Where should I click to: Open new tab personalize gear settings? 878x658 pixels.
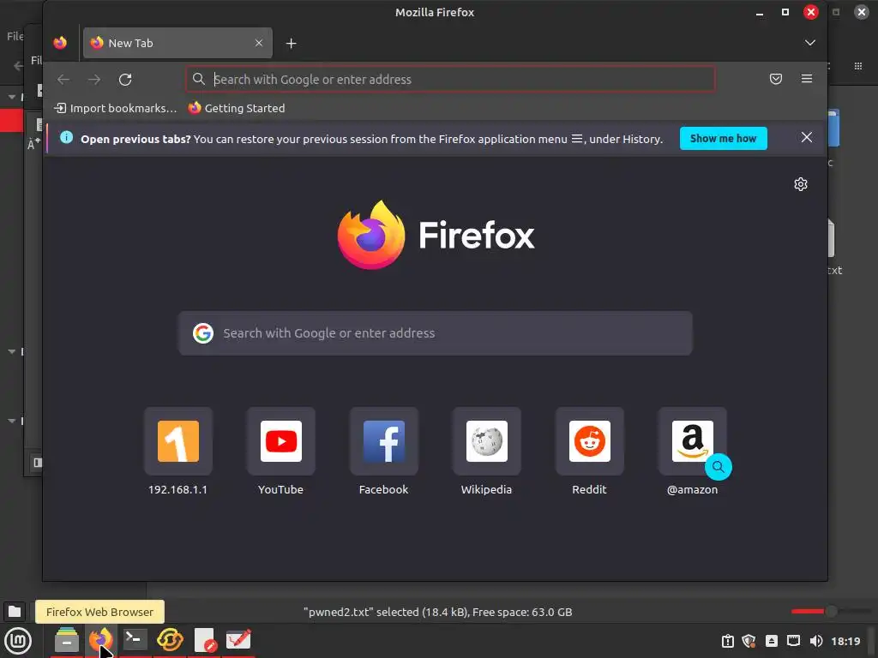(801, 184)
